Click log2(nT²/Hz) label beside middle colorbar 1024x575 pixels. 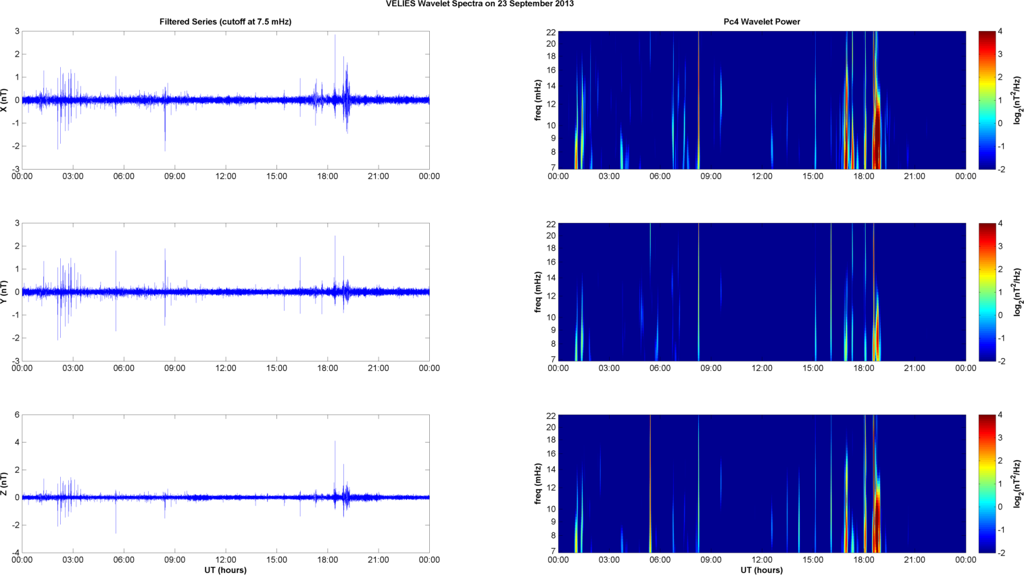(1017, 292)
